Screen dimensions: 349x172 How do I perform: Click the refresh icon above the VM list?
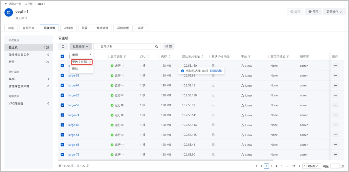[63, 46]
